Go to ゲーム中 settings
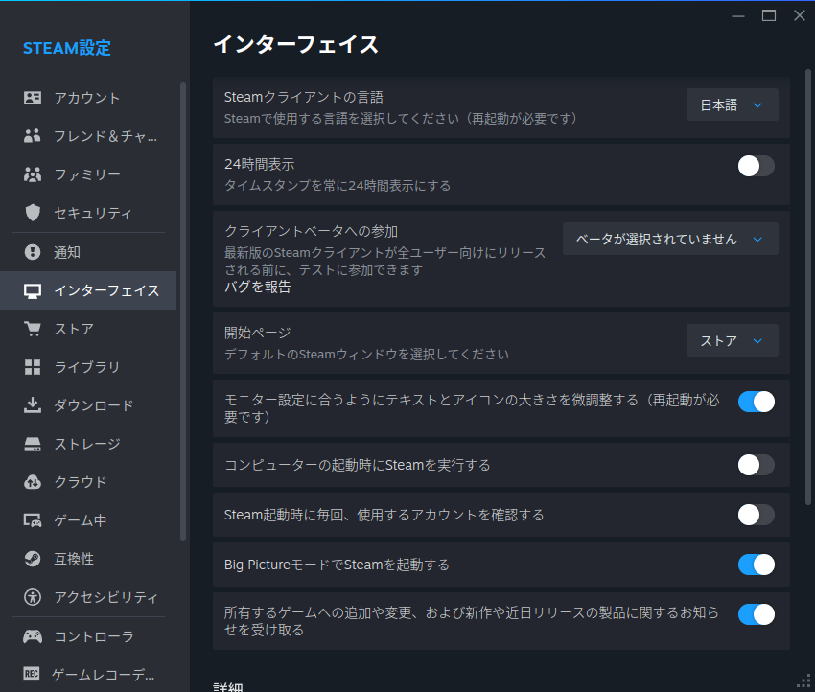The width and height of the screenshot is (815, 692). pyautogui.click(x=88, y=520)
